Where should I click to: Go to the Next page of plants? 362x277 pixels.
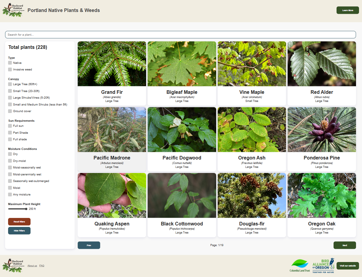coord(345,245)
